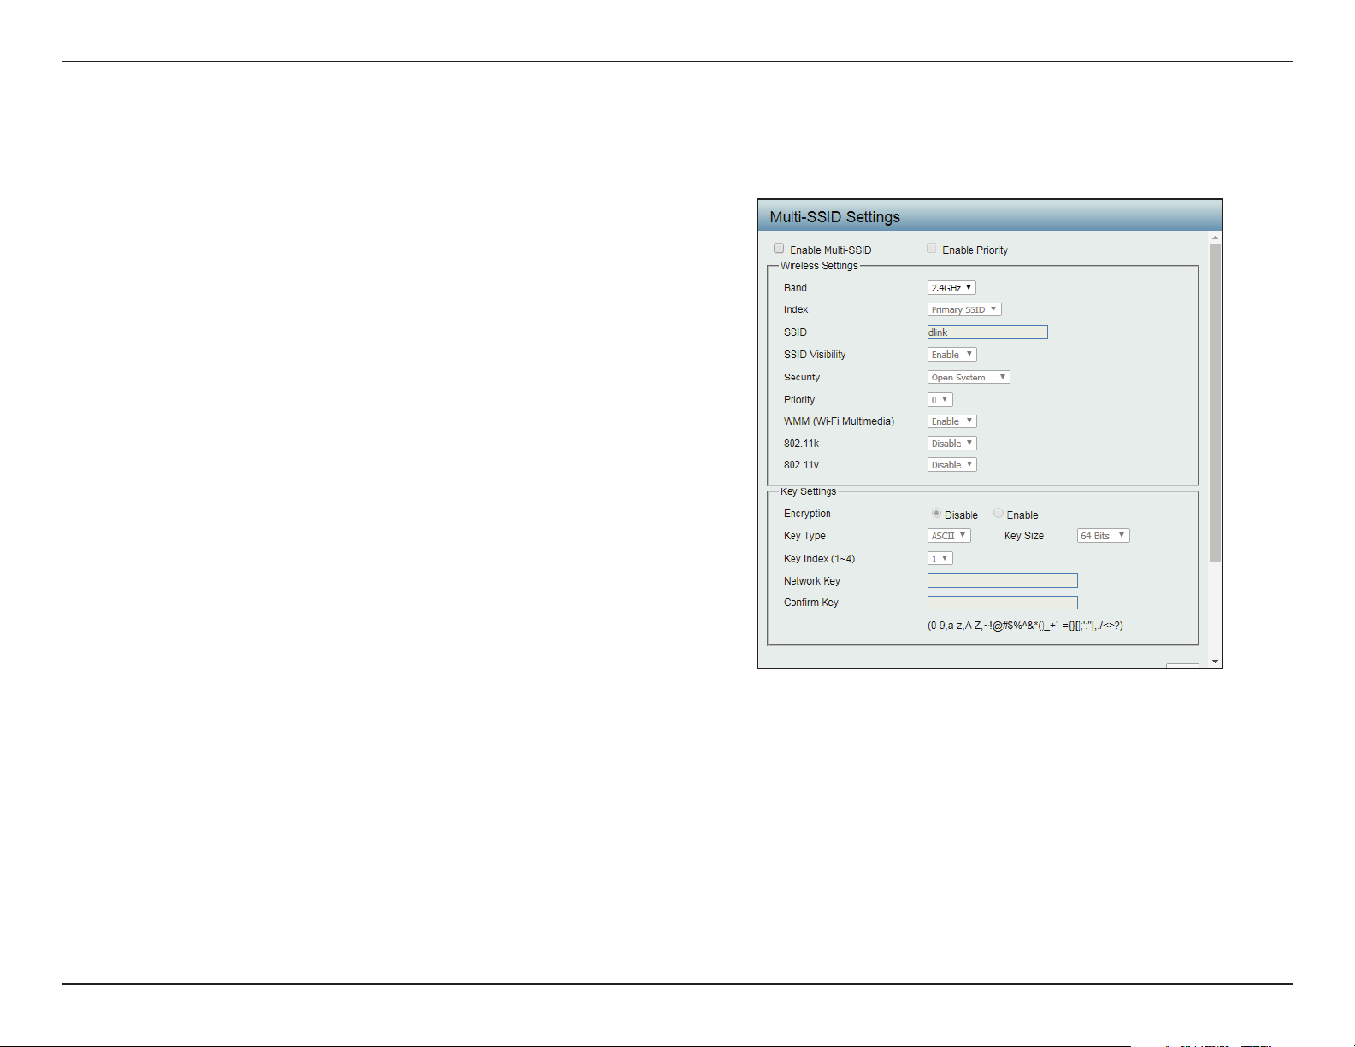Click the SSID Visibility label

[815, 355]
